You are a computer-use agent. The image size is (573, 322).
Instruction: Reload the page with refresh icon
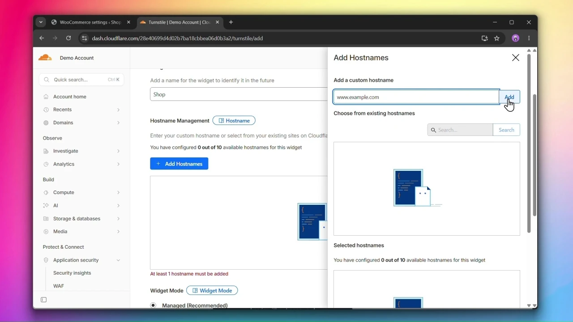(68, 38)
